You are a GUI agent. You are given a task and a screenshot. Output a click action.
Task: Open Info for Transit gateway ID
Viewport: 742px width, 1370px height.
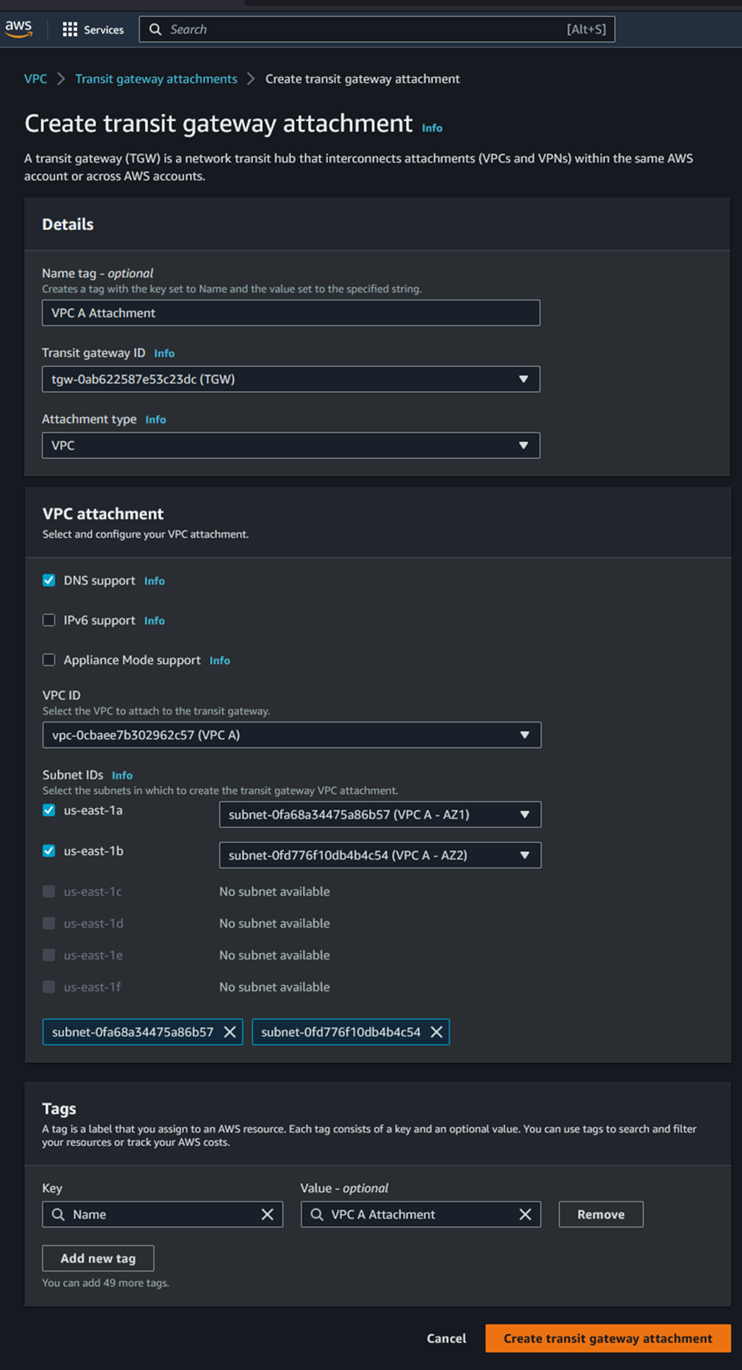[164, 353]
